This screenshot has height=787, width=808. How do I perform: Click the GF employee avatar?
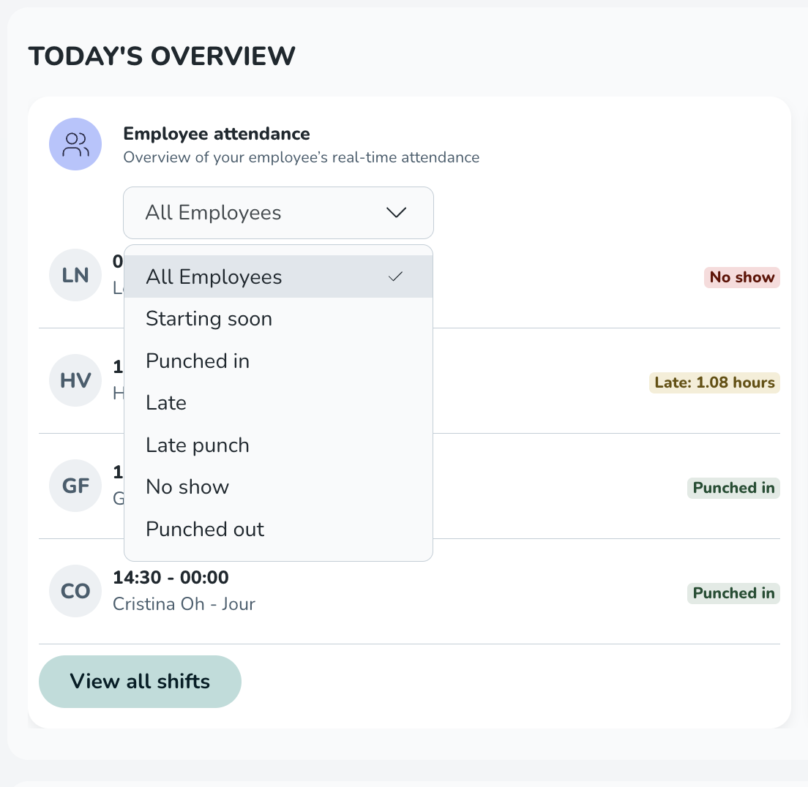click(75, 486)
